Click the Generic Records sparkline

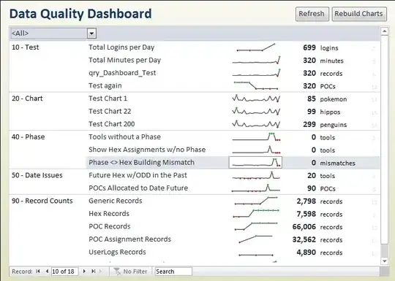click(256, 201)
